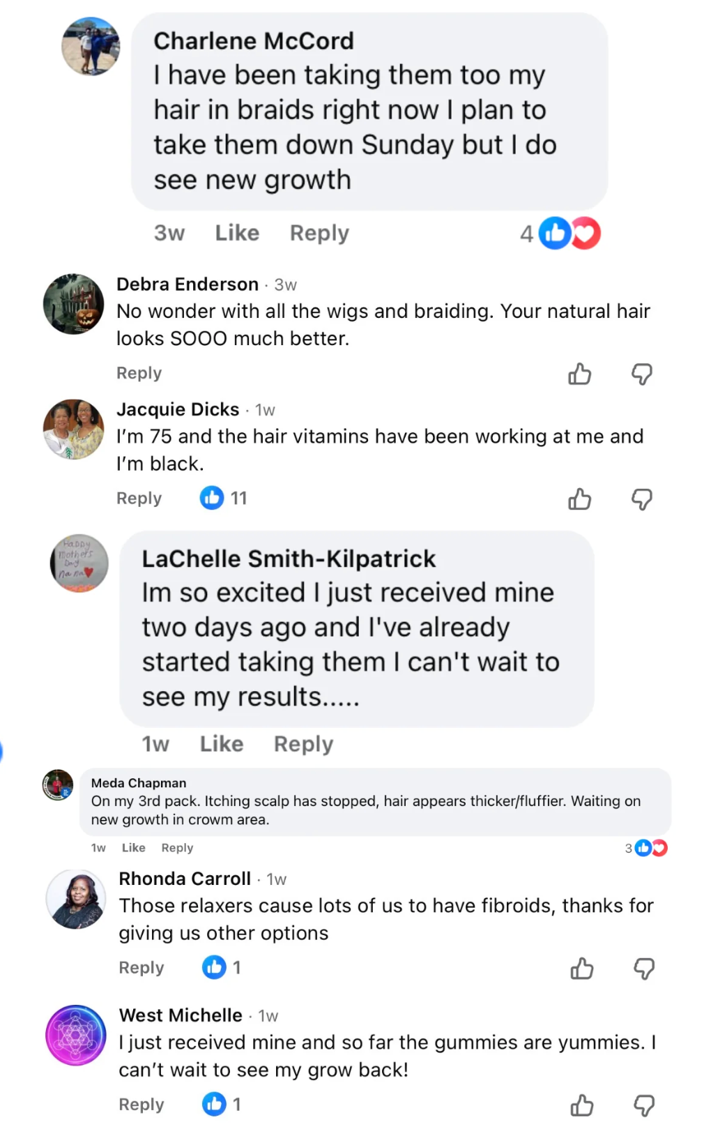Thumbs up West Michelle's comment
704x1145 pixels.
[581, 1105]
